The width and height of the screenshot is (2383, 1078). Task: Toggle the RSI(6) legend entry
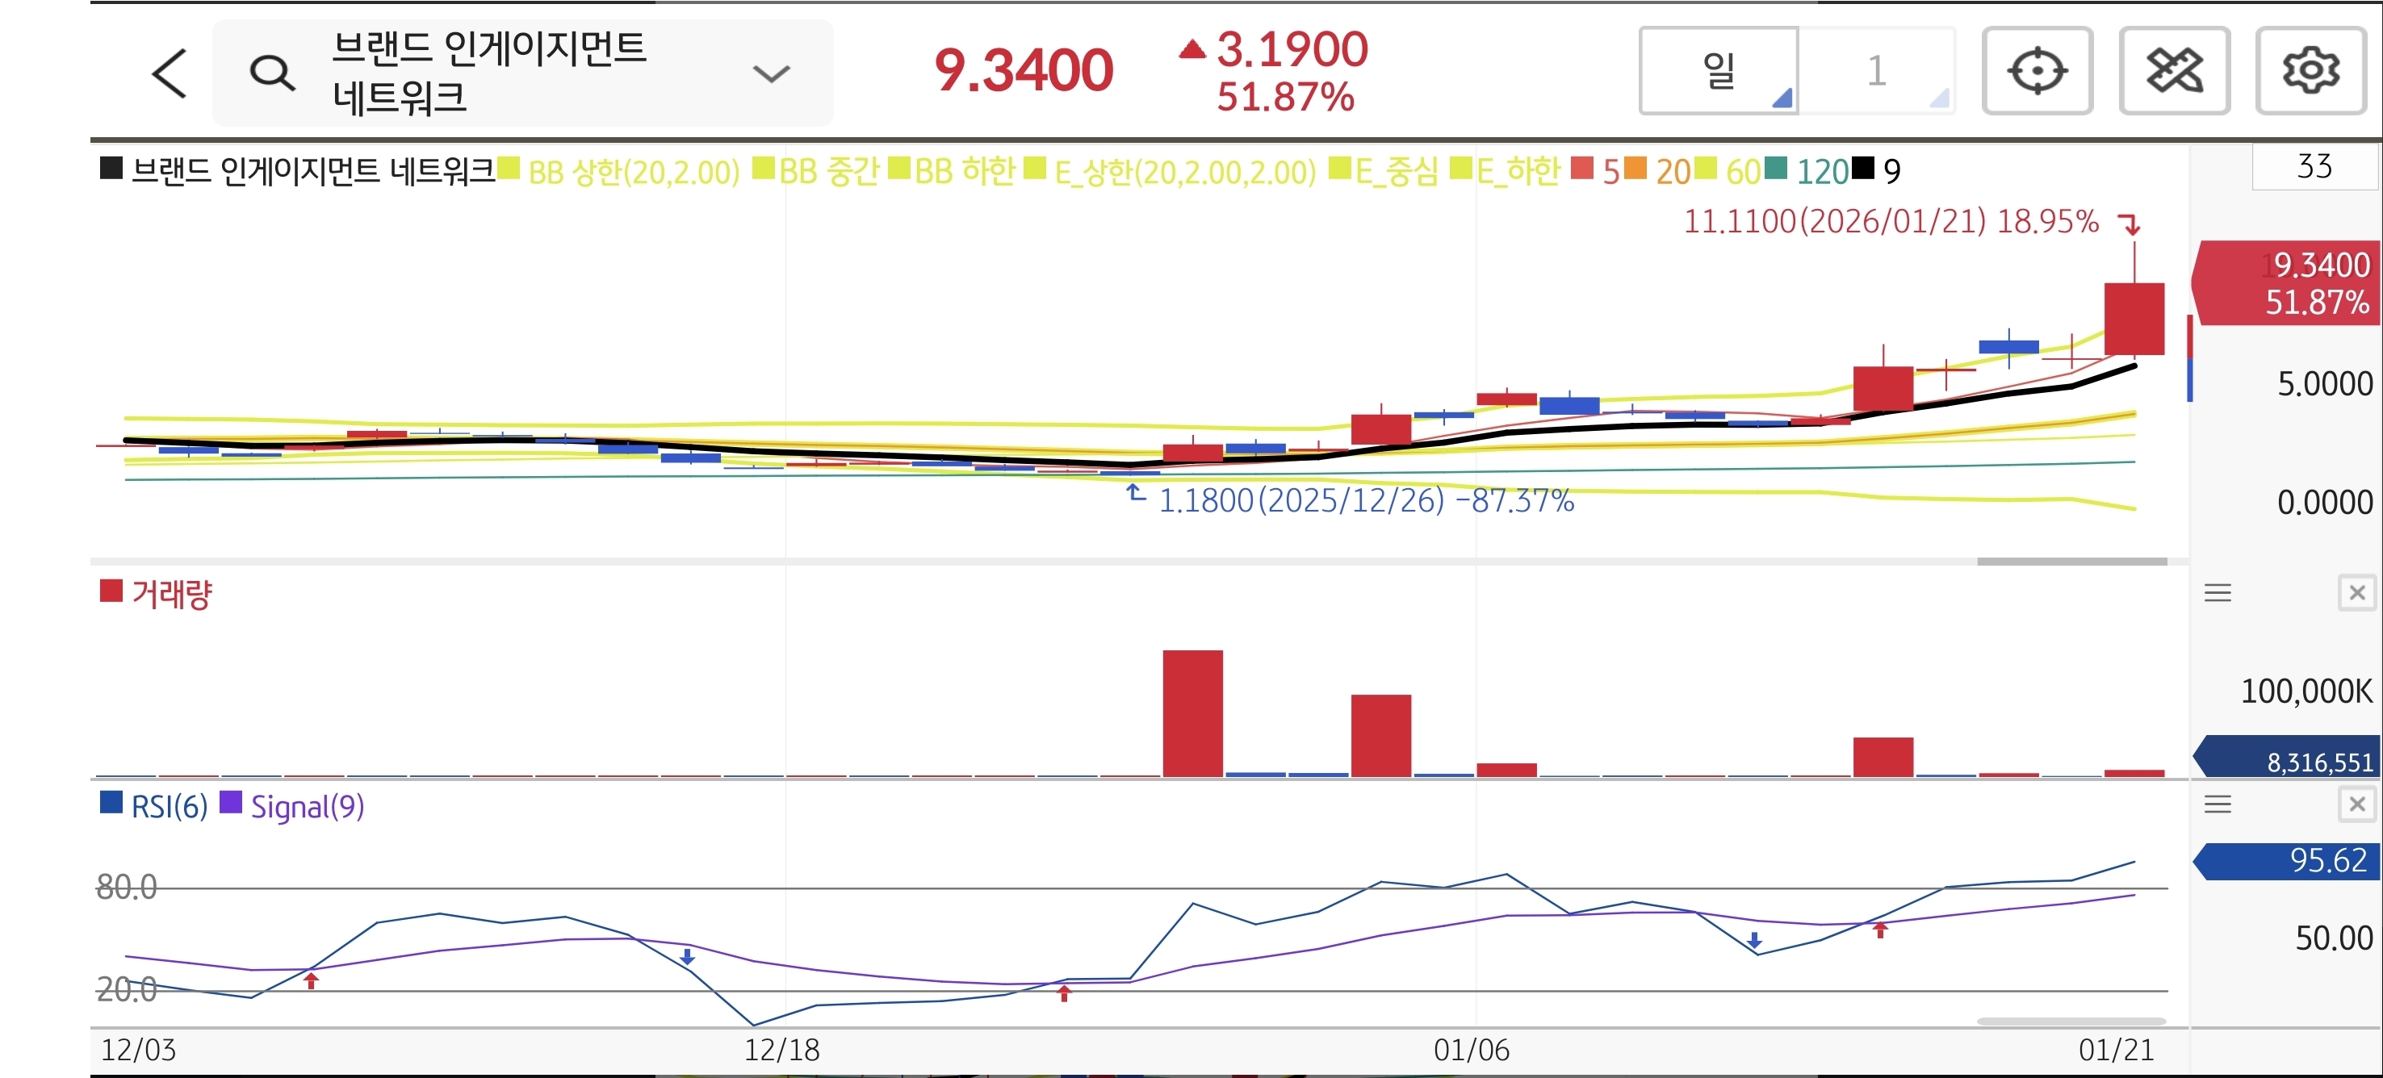[x=169, y=807]
